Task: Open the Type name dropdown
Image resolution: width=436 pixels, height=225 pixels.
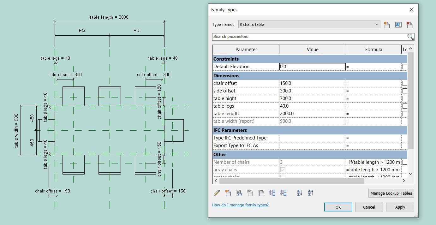Action: 377,25
